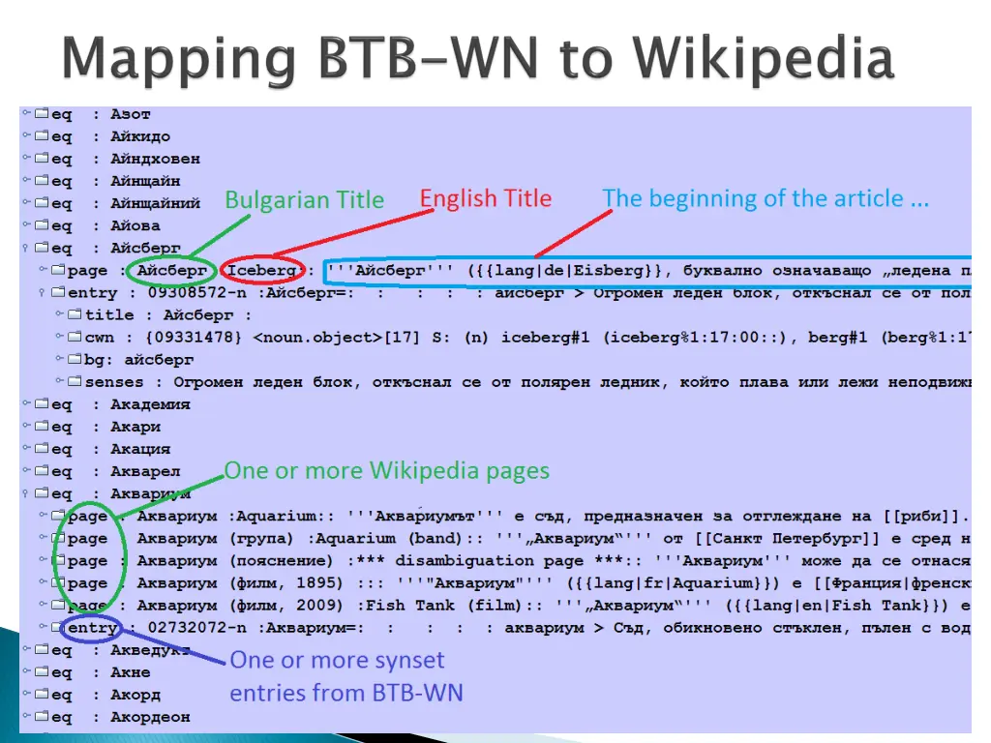Image resolution: width=991 pixels, height=743 pixels.
Task: Click the folder icon beside eq : Айкидо
Action: [x=42, y=135]
